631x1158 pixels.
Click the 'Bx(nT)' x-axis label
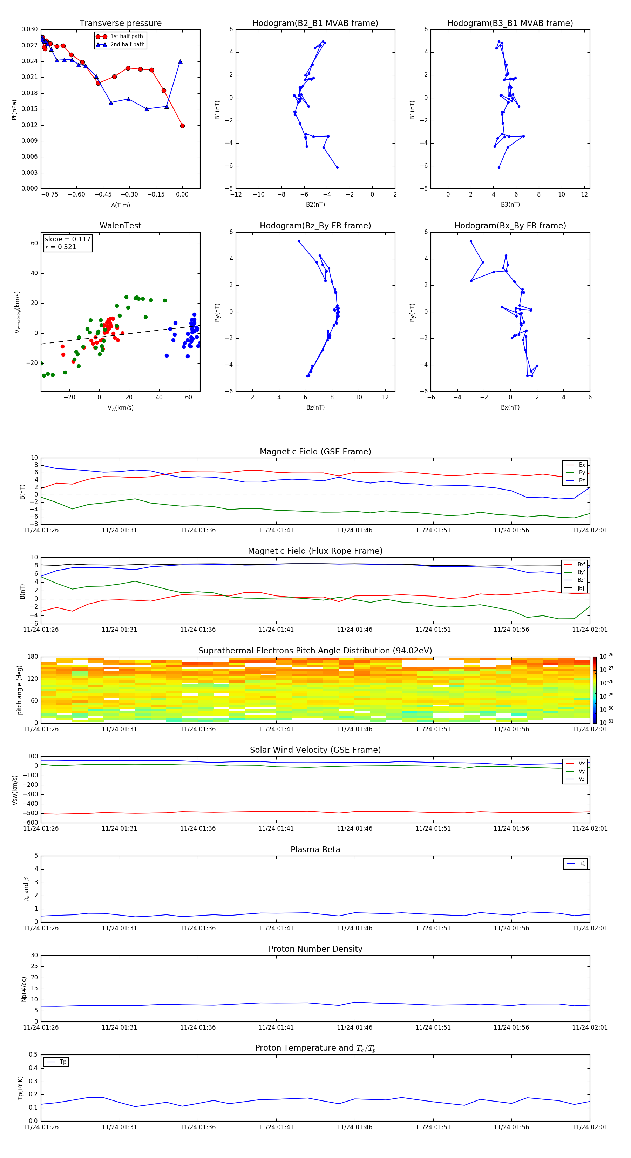pos(510,407)
